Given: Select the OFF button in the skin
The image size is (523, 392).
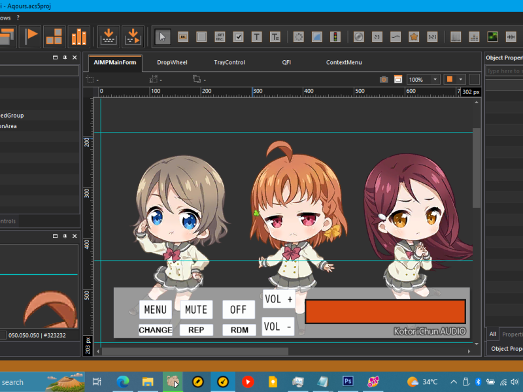Looking at the screenshot, I should (x=239, y=310).
